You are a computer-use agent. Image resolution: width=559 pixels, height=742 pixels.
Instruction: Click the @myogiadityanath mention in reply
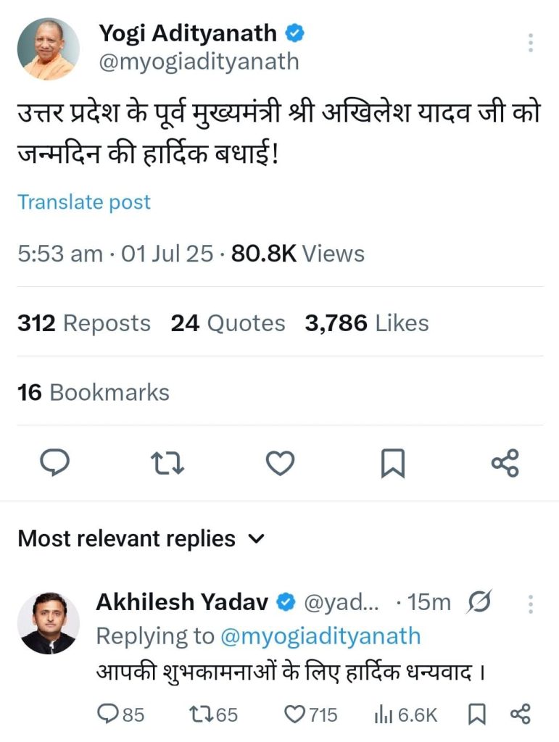pos(319,636)
